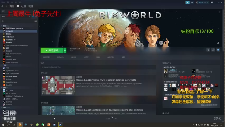Collapse the 七月 July games group

pos(2,88)
